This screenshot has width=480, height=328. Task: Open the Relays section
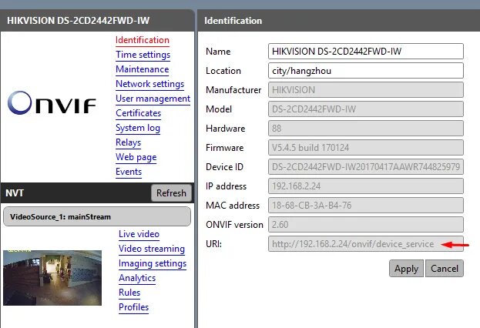128,142
